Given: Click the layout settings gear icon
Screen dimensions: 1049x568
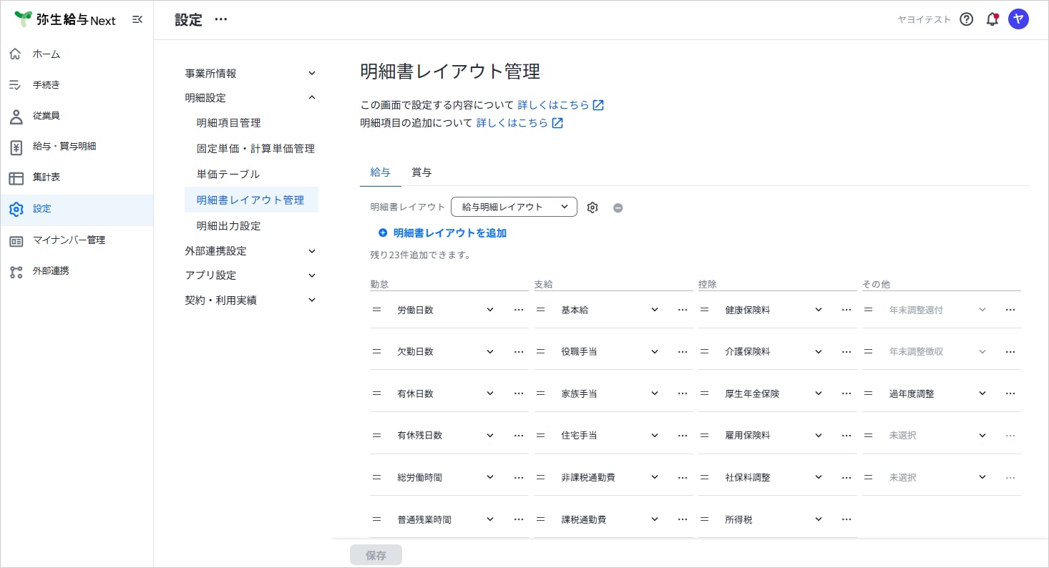Looking at the screenshot, I should (x=592, y=207).
